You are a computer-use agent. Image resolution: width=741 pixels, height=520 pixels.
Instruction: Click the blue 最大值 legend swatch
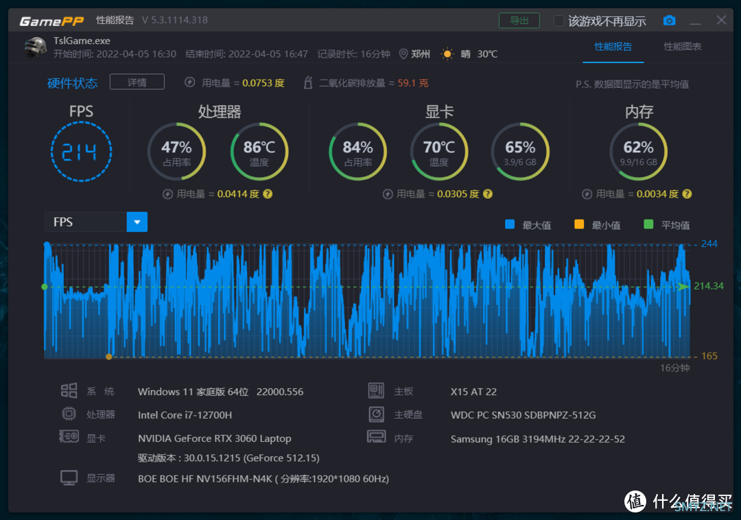coord(510,224)
